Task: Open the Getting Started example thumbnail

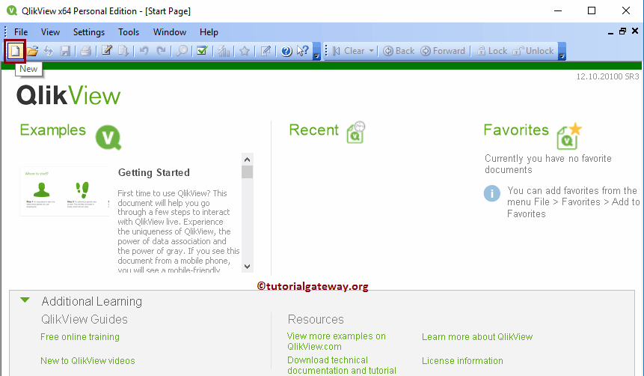Action: pos(65,191)
